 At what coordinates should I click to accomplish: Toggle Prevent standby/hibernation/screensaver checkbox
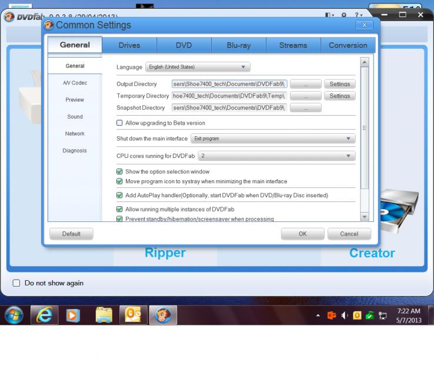(x=119, y=219)
